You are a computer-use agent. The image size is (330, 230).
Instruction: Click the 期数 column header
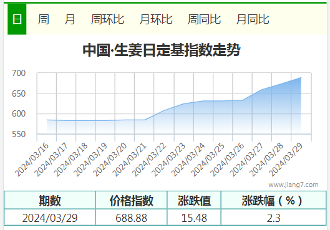point(50,200)
